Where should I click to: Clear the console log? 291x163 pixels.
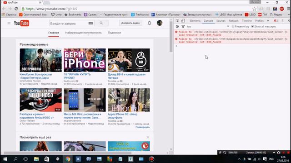click(177, 26)
